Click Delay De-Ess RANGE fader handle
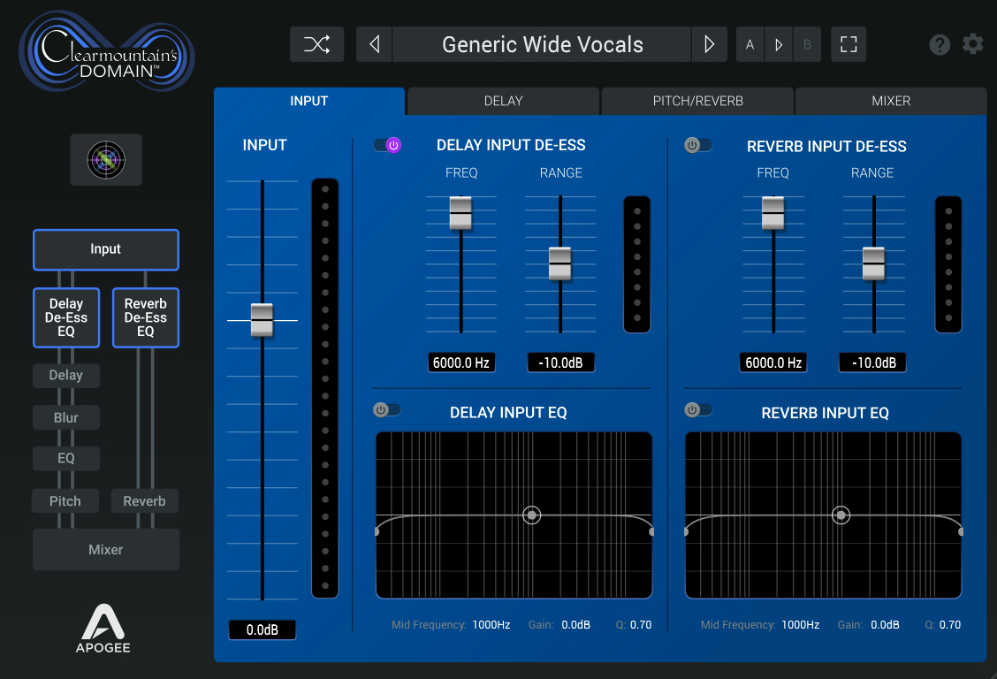This screenshot has width=997, height=679. click(x=560, y=263)
